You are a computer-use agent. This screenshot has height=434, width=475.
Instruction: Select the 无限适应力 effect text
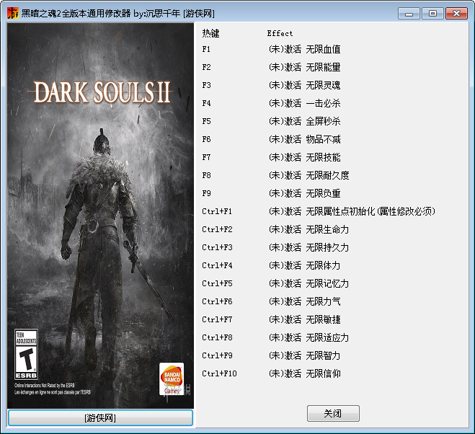[x=327, y=337]
